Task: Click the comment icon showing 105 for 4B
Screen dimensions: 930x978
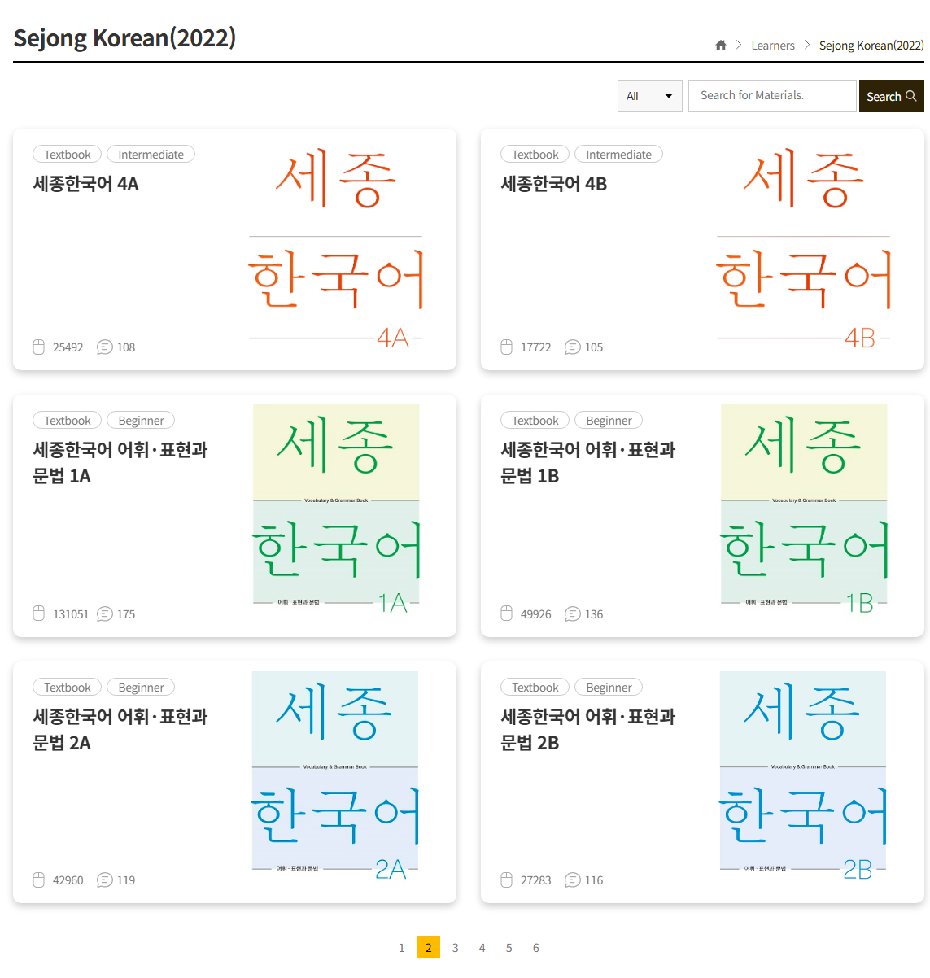Action: (x=572, y=347)
